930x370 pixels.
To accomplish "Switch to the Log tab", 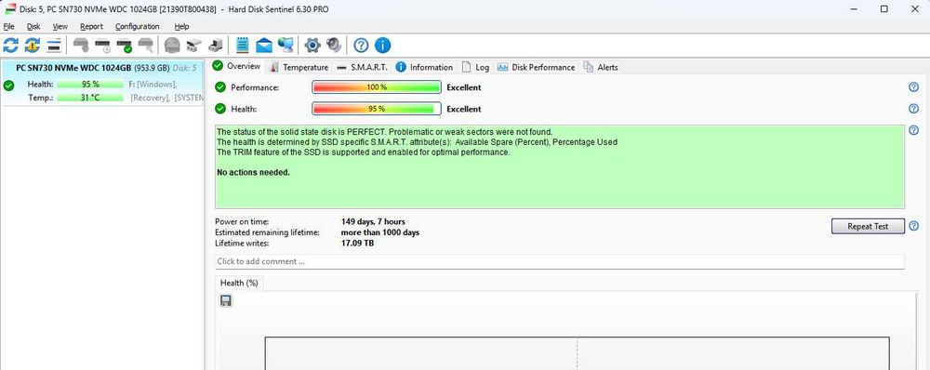I will [x=475, y=67].
